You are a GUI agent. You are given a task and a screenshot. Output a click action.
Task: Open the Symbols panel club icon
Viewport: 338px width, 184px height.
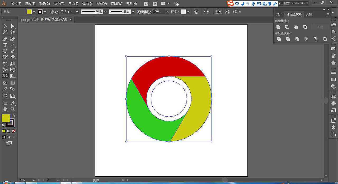click(333, 63)
